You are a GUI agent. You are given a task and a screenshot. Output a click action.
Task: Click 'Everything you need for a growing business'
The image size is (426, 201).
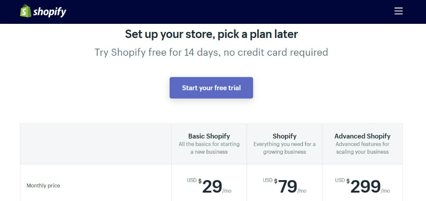[x=285, y=148]
